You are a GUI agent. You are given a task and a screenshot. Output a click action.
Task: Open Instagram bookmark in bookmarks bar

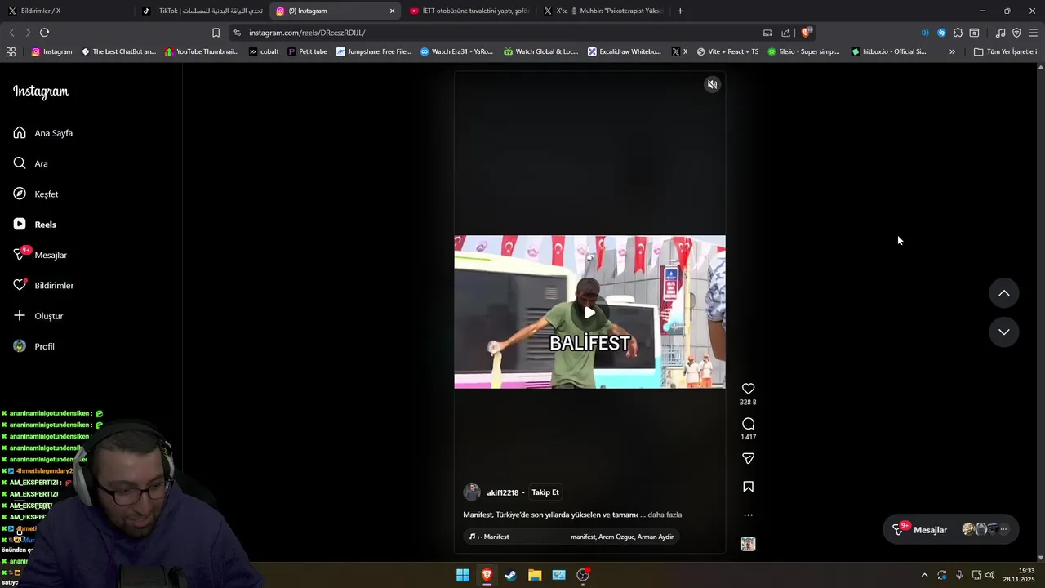pos(51,51)
